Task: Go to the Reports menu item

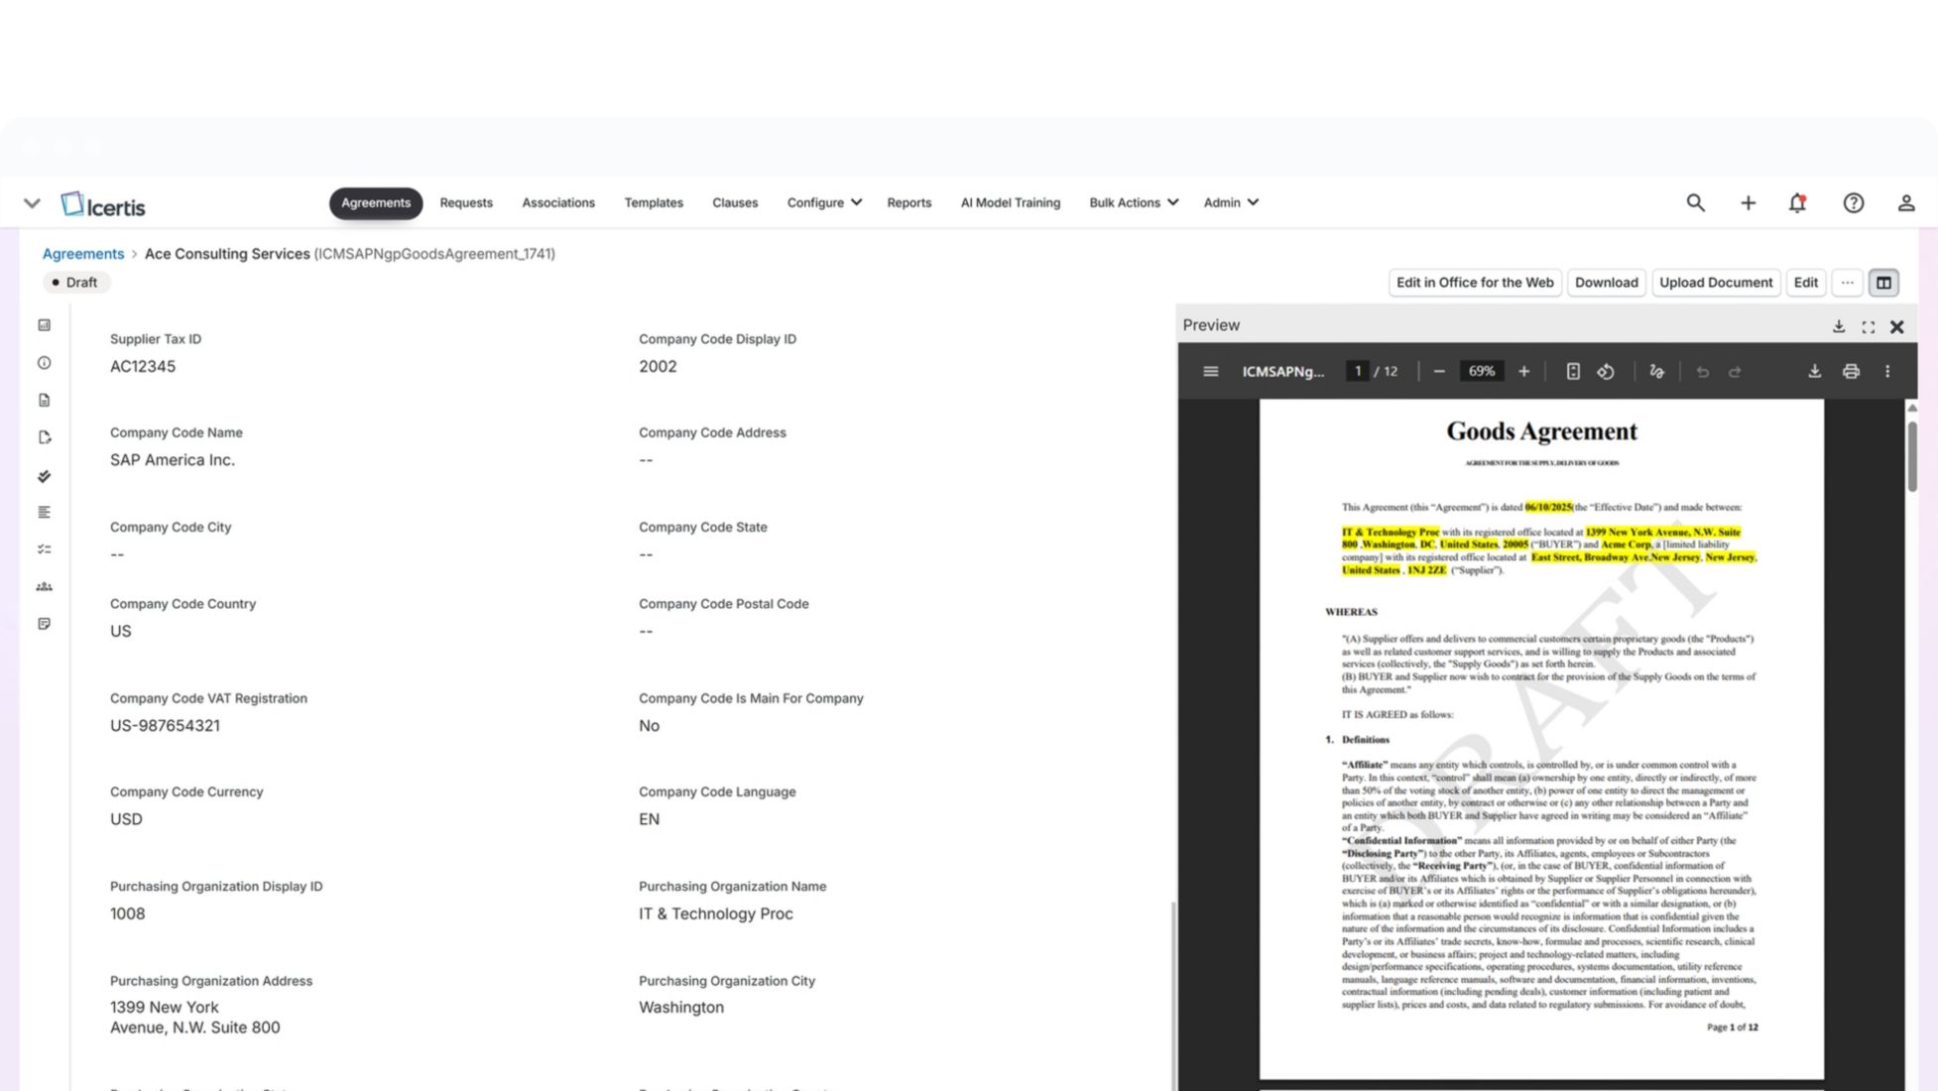Action: click(x=908, y=202)
